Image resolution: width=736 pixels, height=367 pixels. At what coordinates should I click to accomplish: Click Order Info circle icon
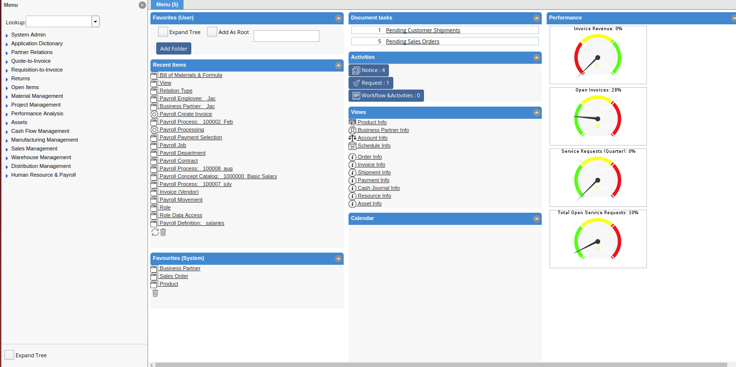point(352,157)
